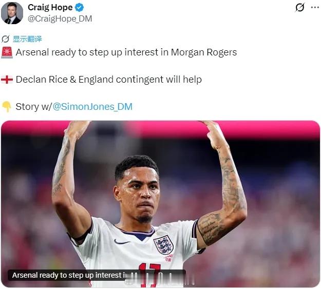This screenshot has width=321, height=289.
Task: Click the pink banner at top of card image
Action: pos(160,127)
